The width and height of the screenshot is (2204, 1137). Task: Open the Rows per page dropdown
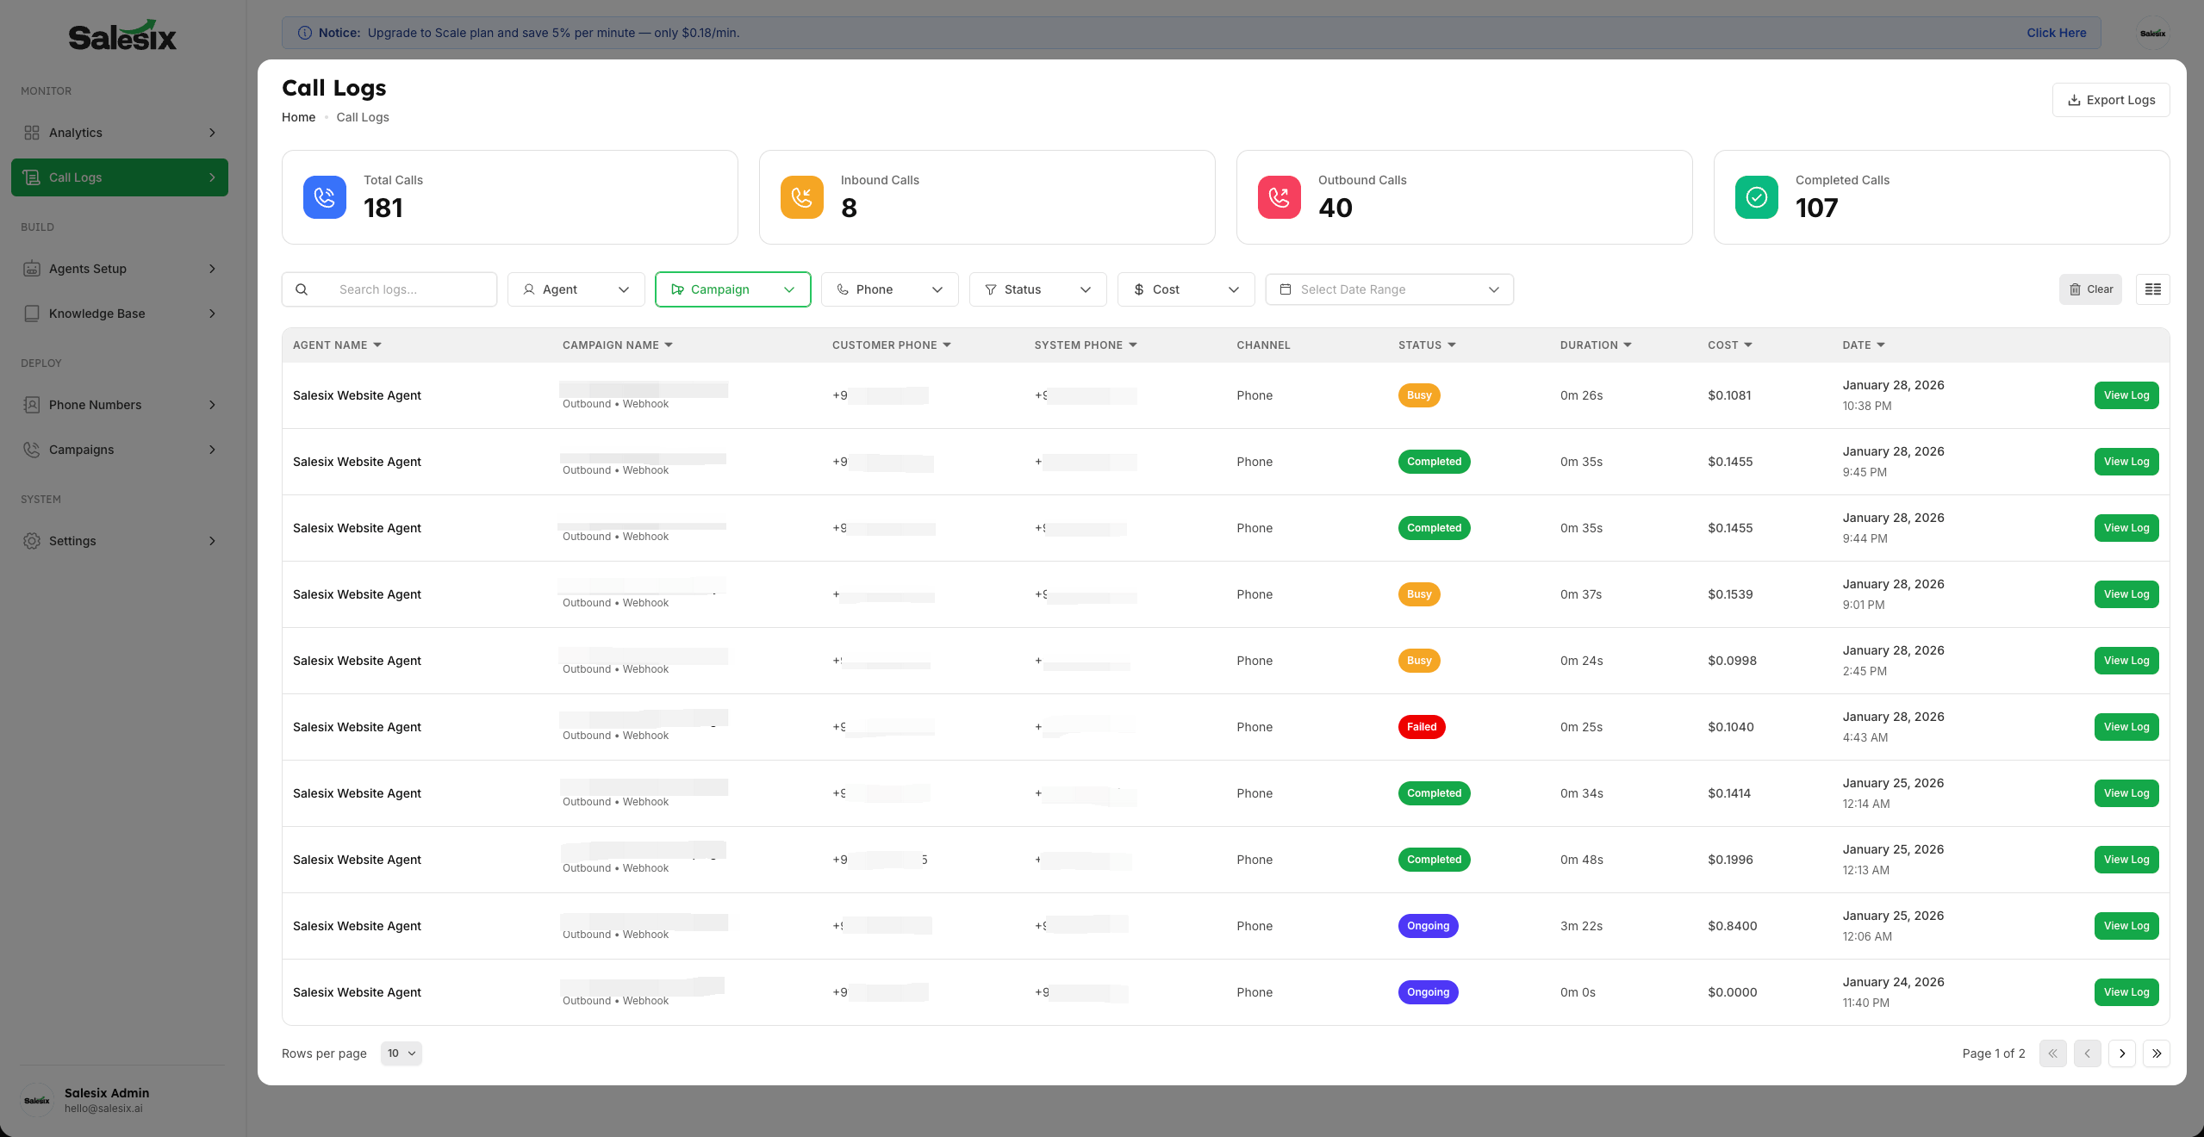tap(400, 1053)
